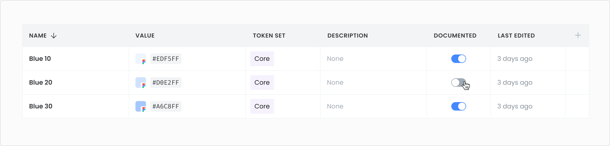
Task: Click the DOCUMENTED column header
Action: coord(455,36)
